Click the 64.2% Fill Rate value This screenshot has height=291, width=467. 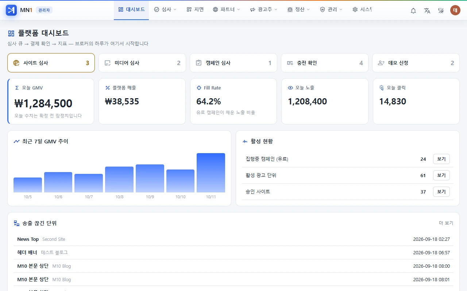tap(209, 101)
